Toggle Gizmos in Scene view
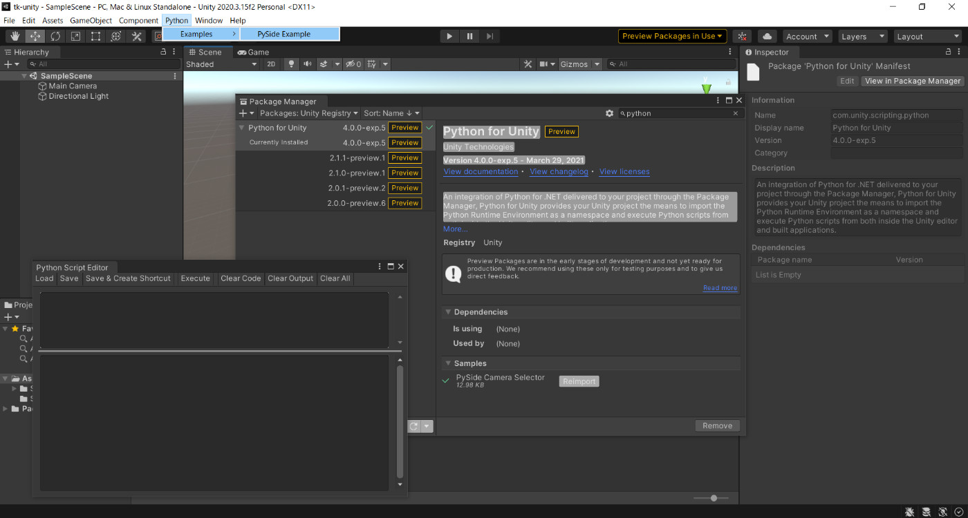 point(574,64)
